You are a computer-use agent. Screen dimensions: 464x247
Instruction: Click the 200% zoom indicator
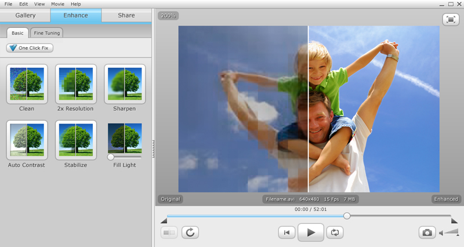[x=168, y=16]
